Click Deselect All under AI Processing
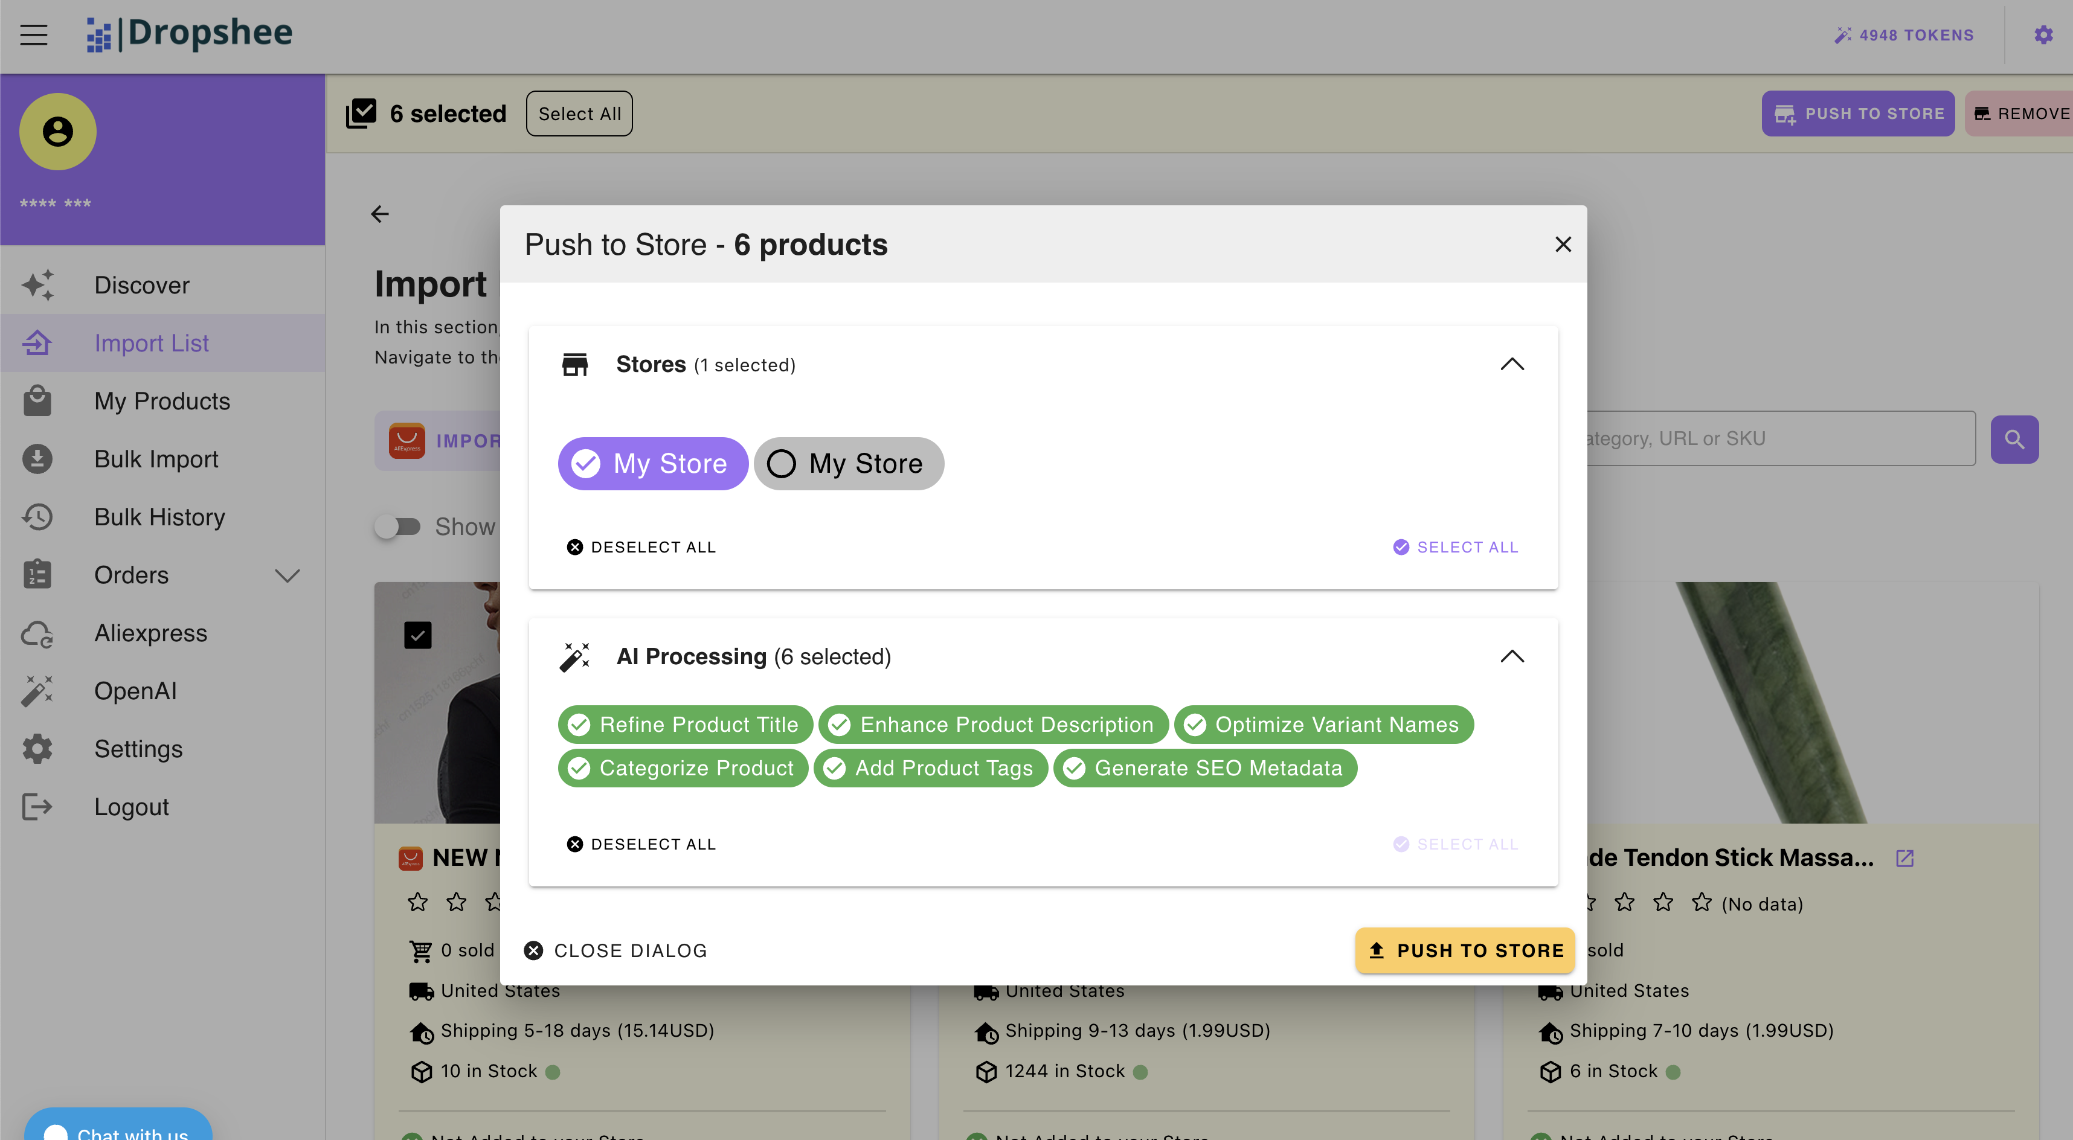 click(x=641, y=844)
